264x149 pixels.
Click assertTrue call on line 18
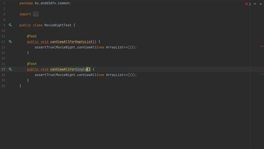tap(45, 75)
